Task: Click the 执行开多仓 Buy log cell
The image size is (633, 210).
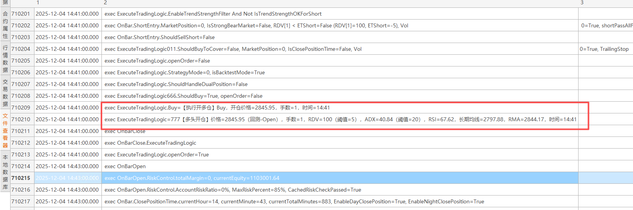Action: (217, 108)
